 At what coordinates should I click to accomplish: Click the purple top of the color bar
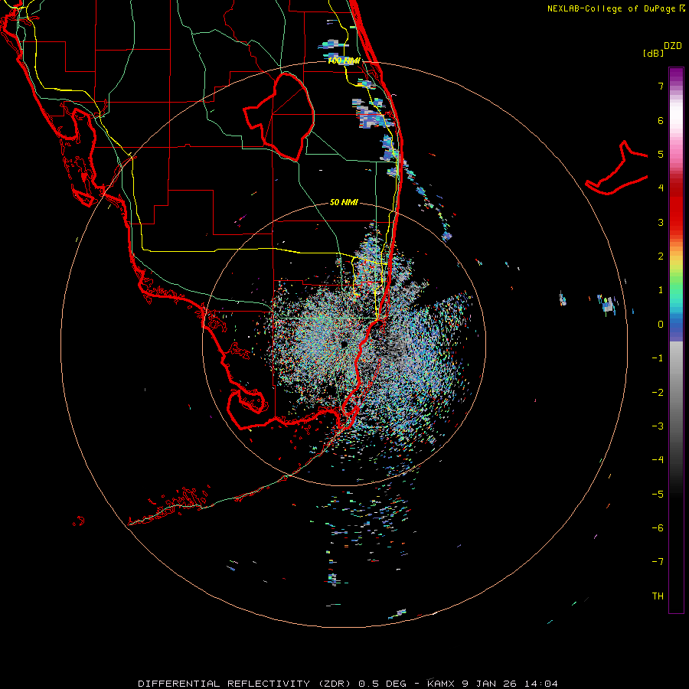[676, 73]
